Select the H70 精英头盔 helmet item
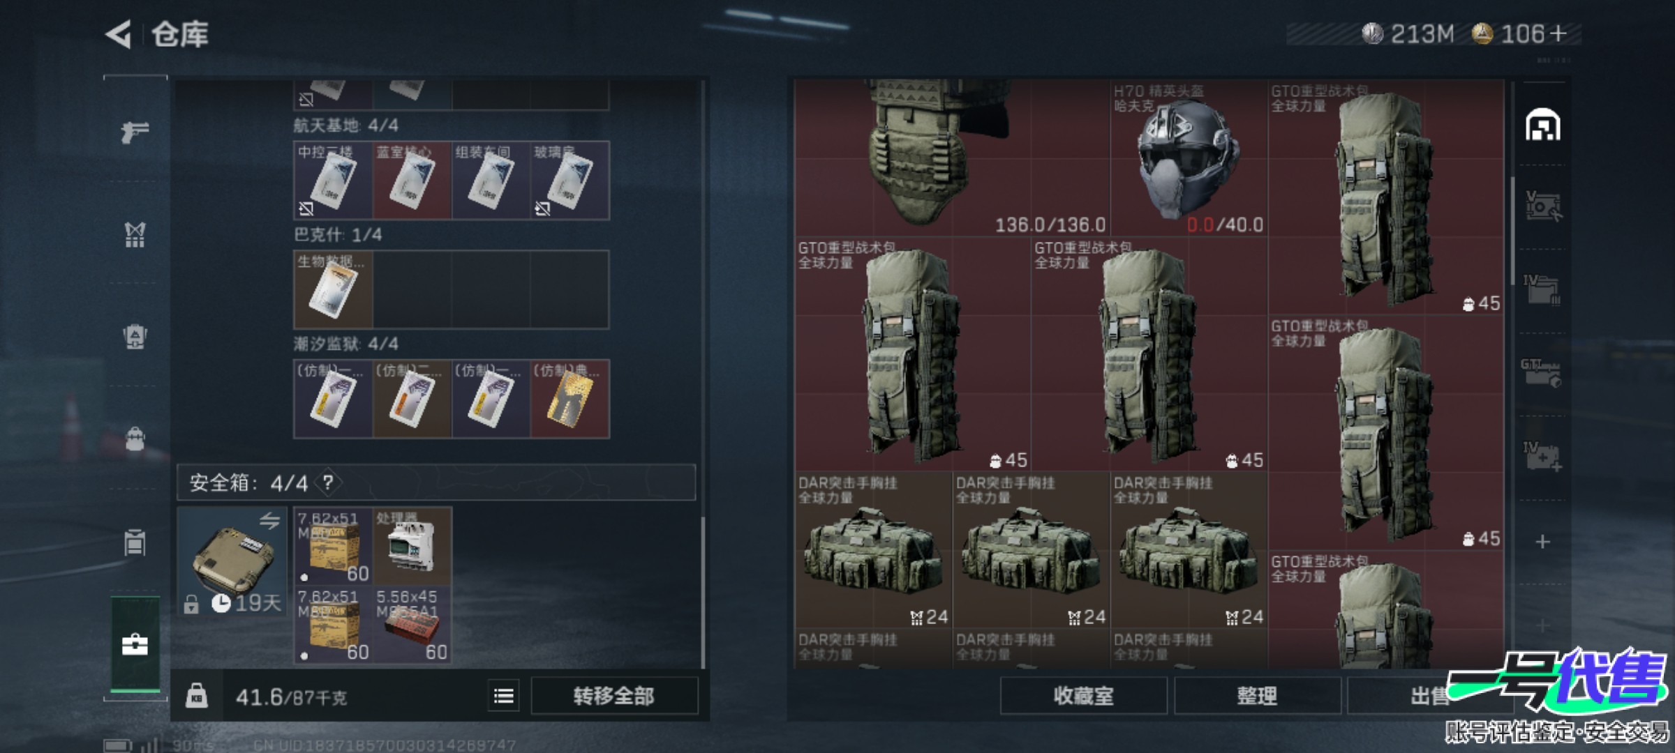The width and height of the screenshot is (1675, 753). click(x=1189, y=158)
